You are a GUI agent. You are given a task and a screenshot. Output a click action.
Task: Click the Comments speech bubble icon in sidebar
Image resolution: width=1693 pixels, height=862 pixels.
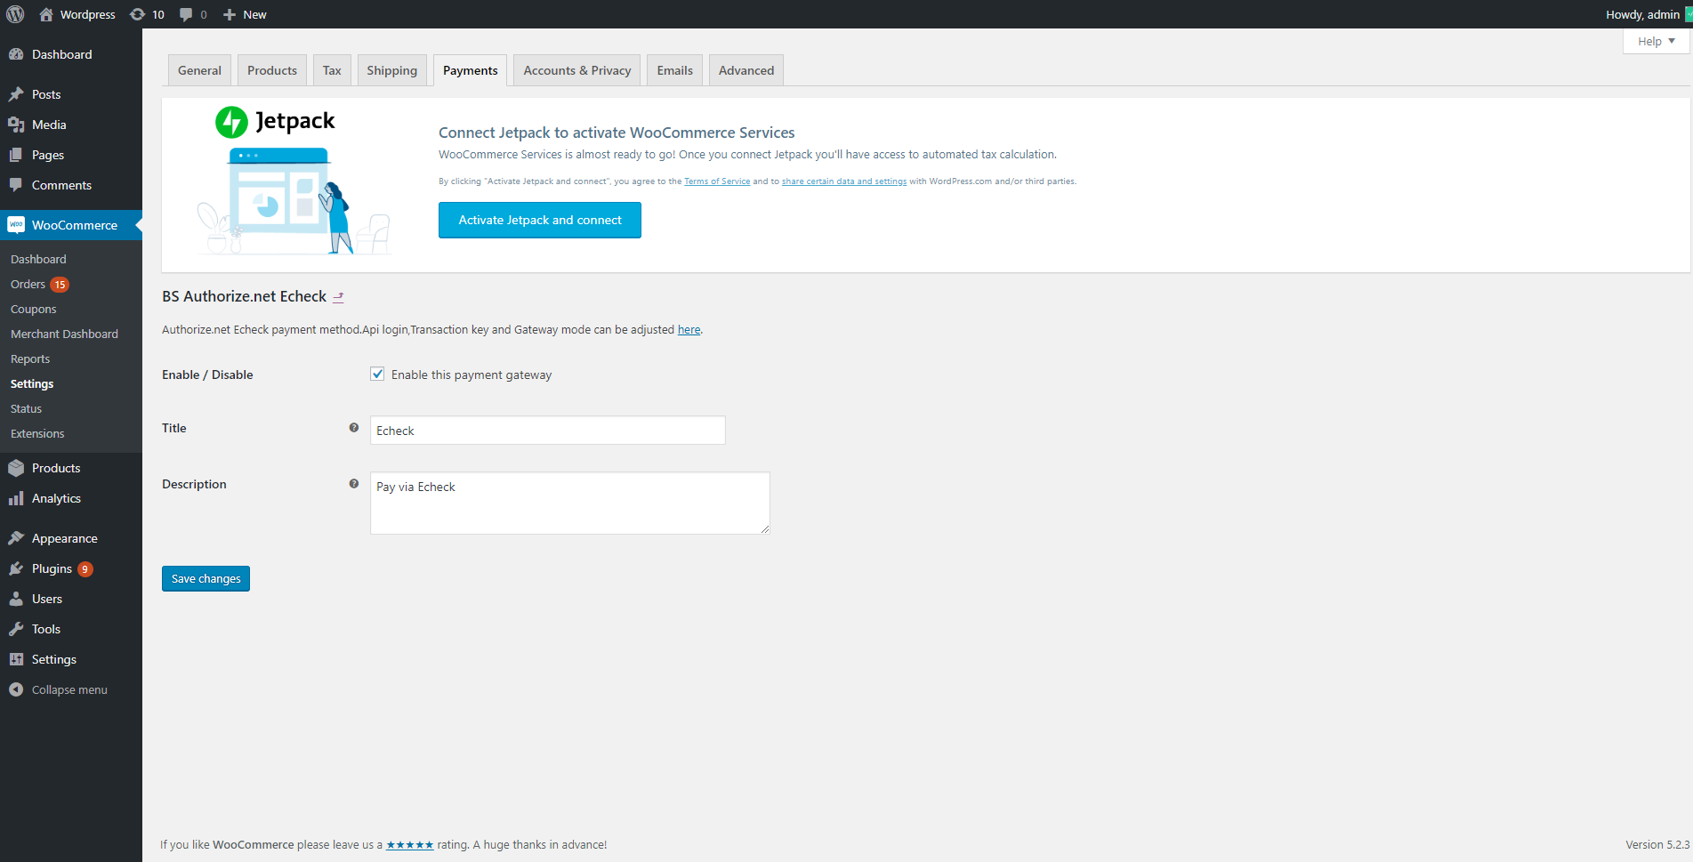16,185
